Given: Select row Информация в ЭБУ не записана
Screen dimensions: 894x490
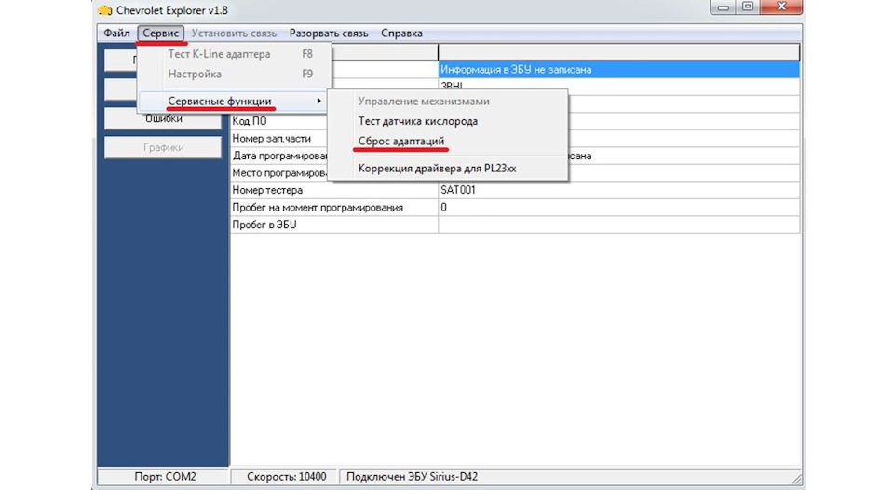Looking at the screenshot, I should pyautogui.click(x=618, y=70).
